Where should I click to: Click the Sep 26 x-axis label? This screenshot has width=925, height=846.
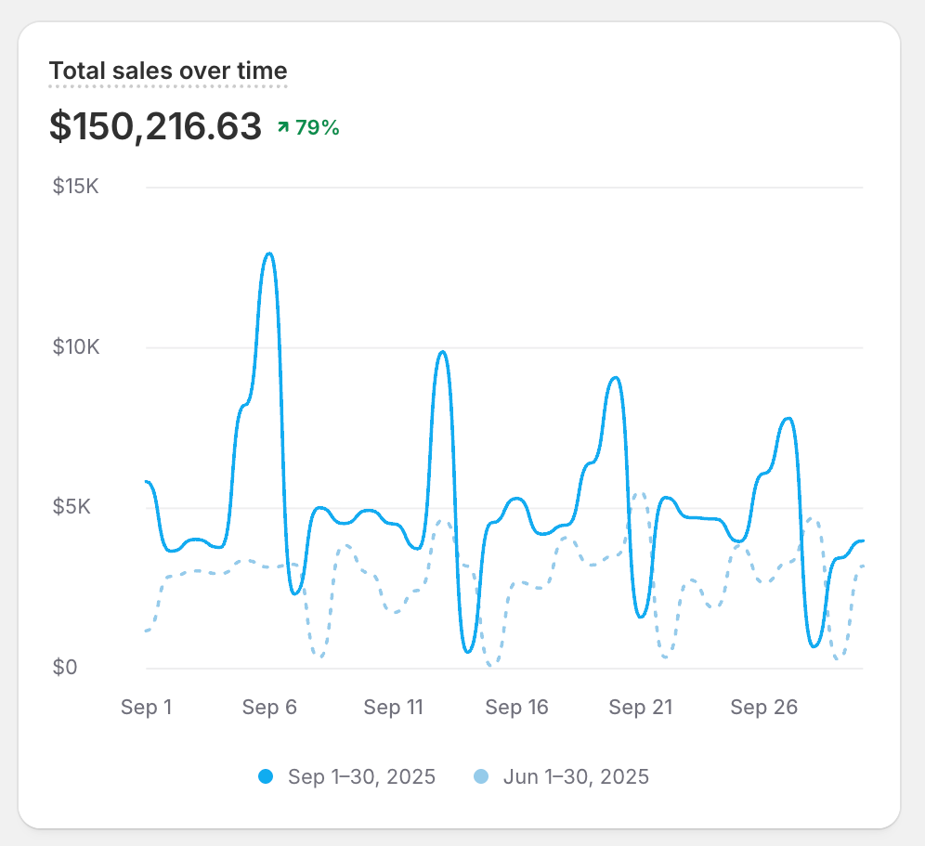tap(763, 708)
